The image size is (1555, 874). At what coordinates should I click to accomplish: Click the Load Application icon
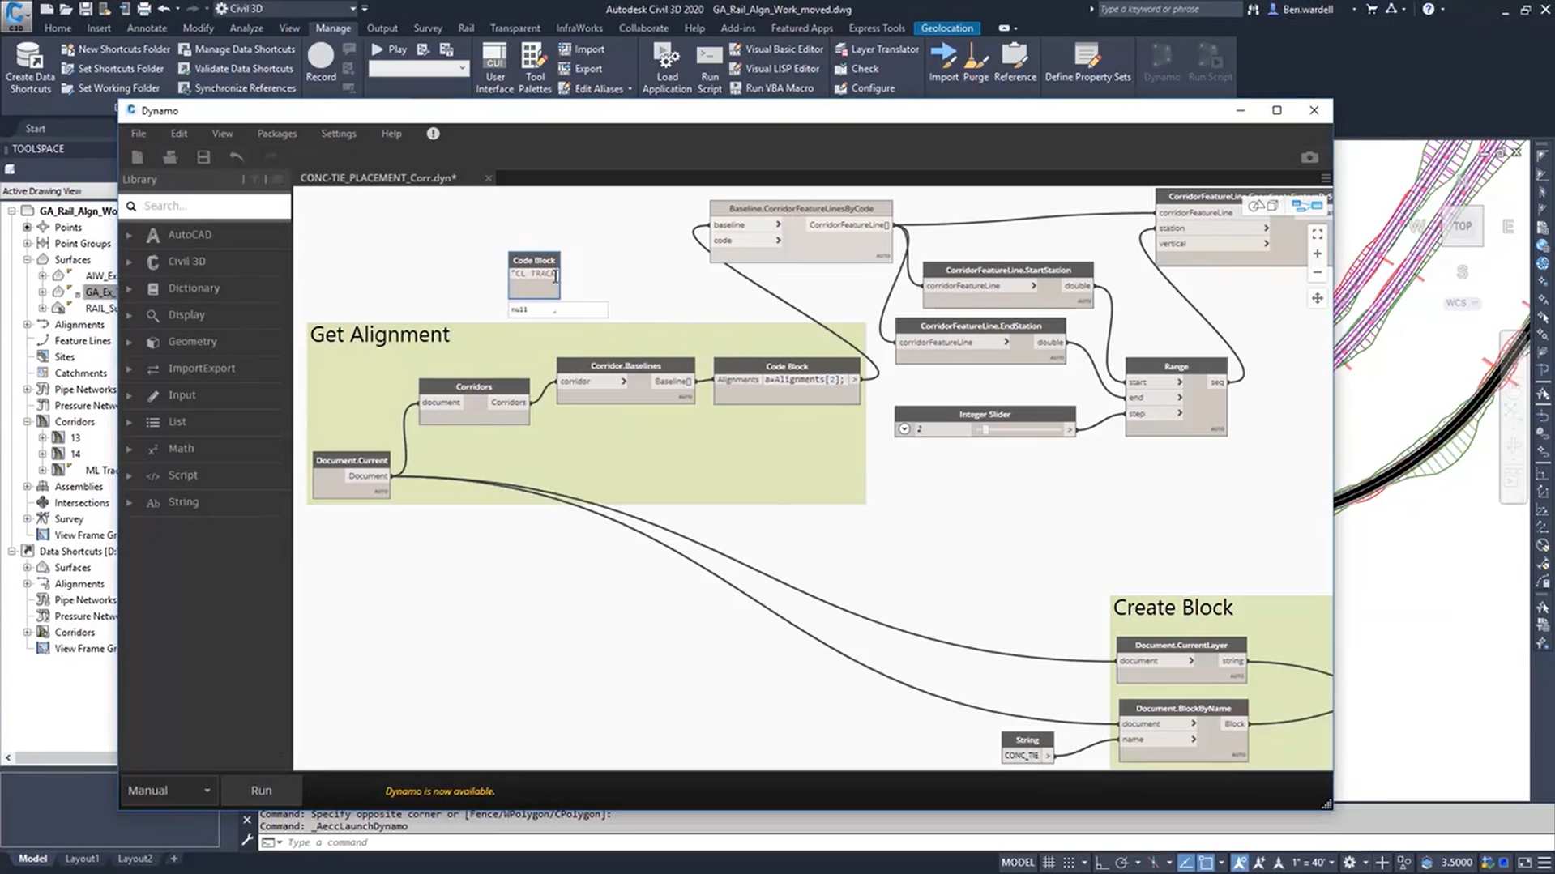(667, 56)
